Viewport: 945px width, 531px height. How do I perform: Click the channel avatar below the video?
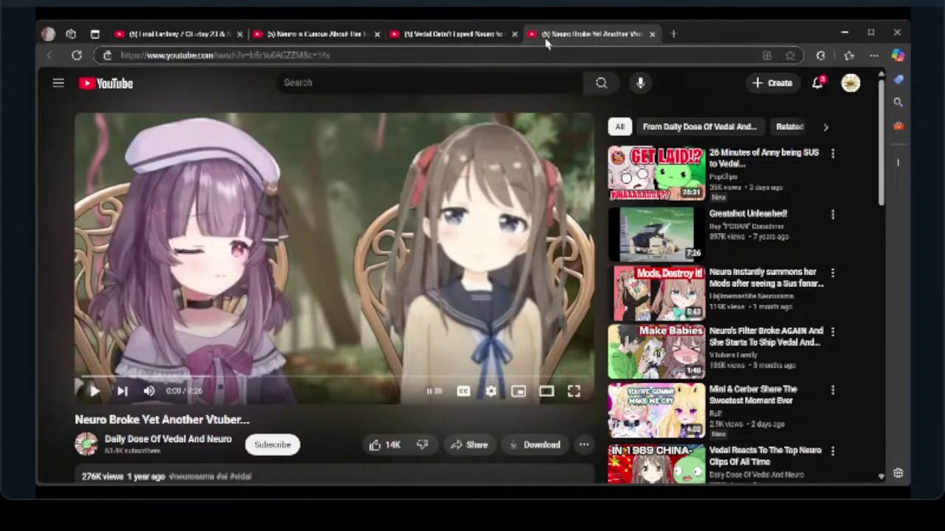[86, 444]
